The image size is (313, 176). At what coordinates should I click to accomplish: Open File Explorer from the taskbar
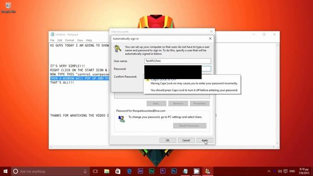[107, 171]
